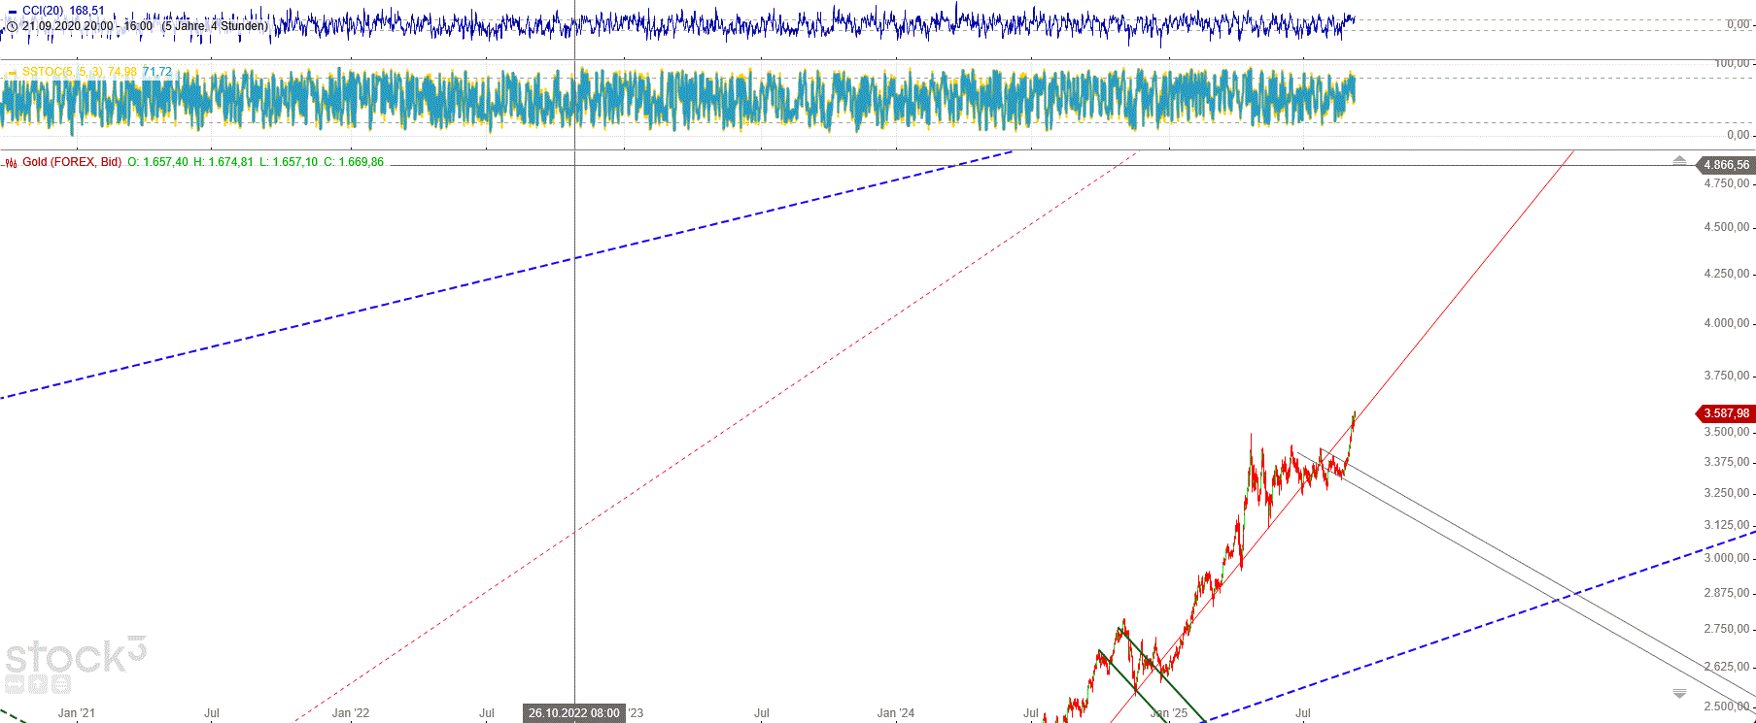The width and height of the screenshot is (1756, 723).
Task: Click the clock icon next to date range
Action: click(12, 26)
